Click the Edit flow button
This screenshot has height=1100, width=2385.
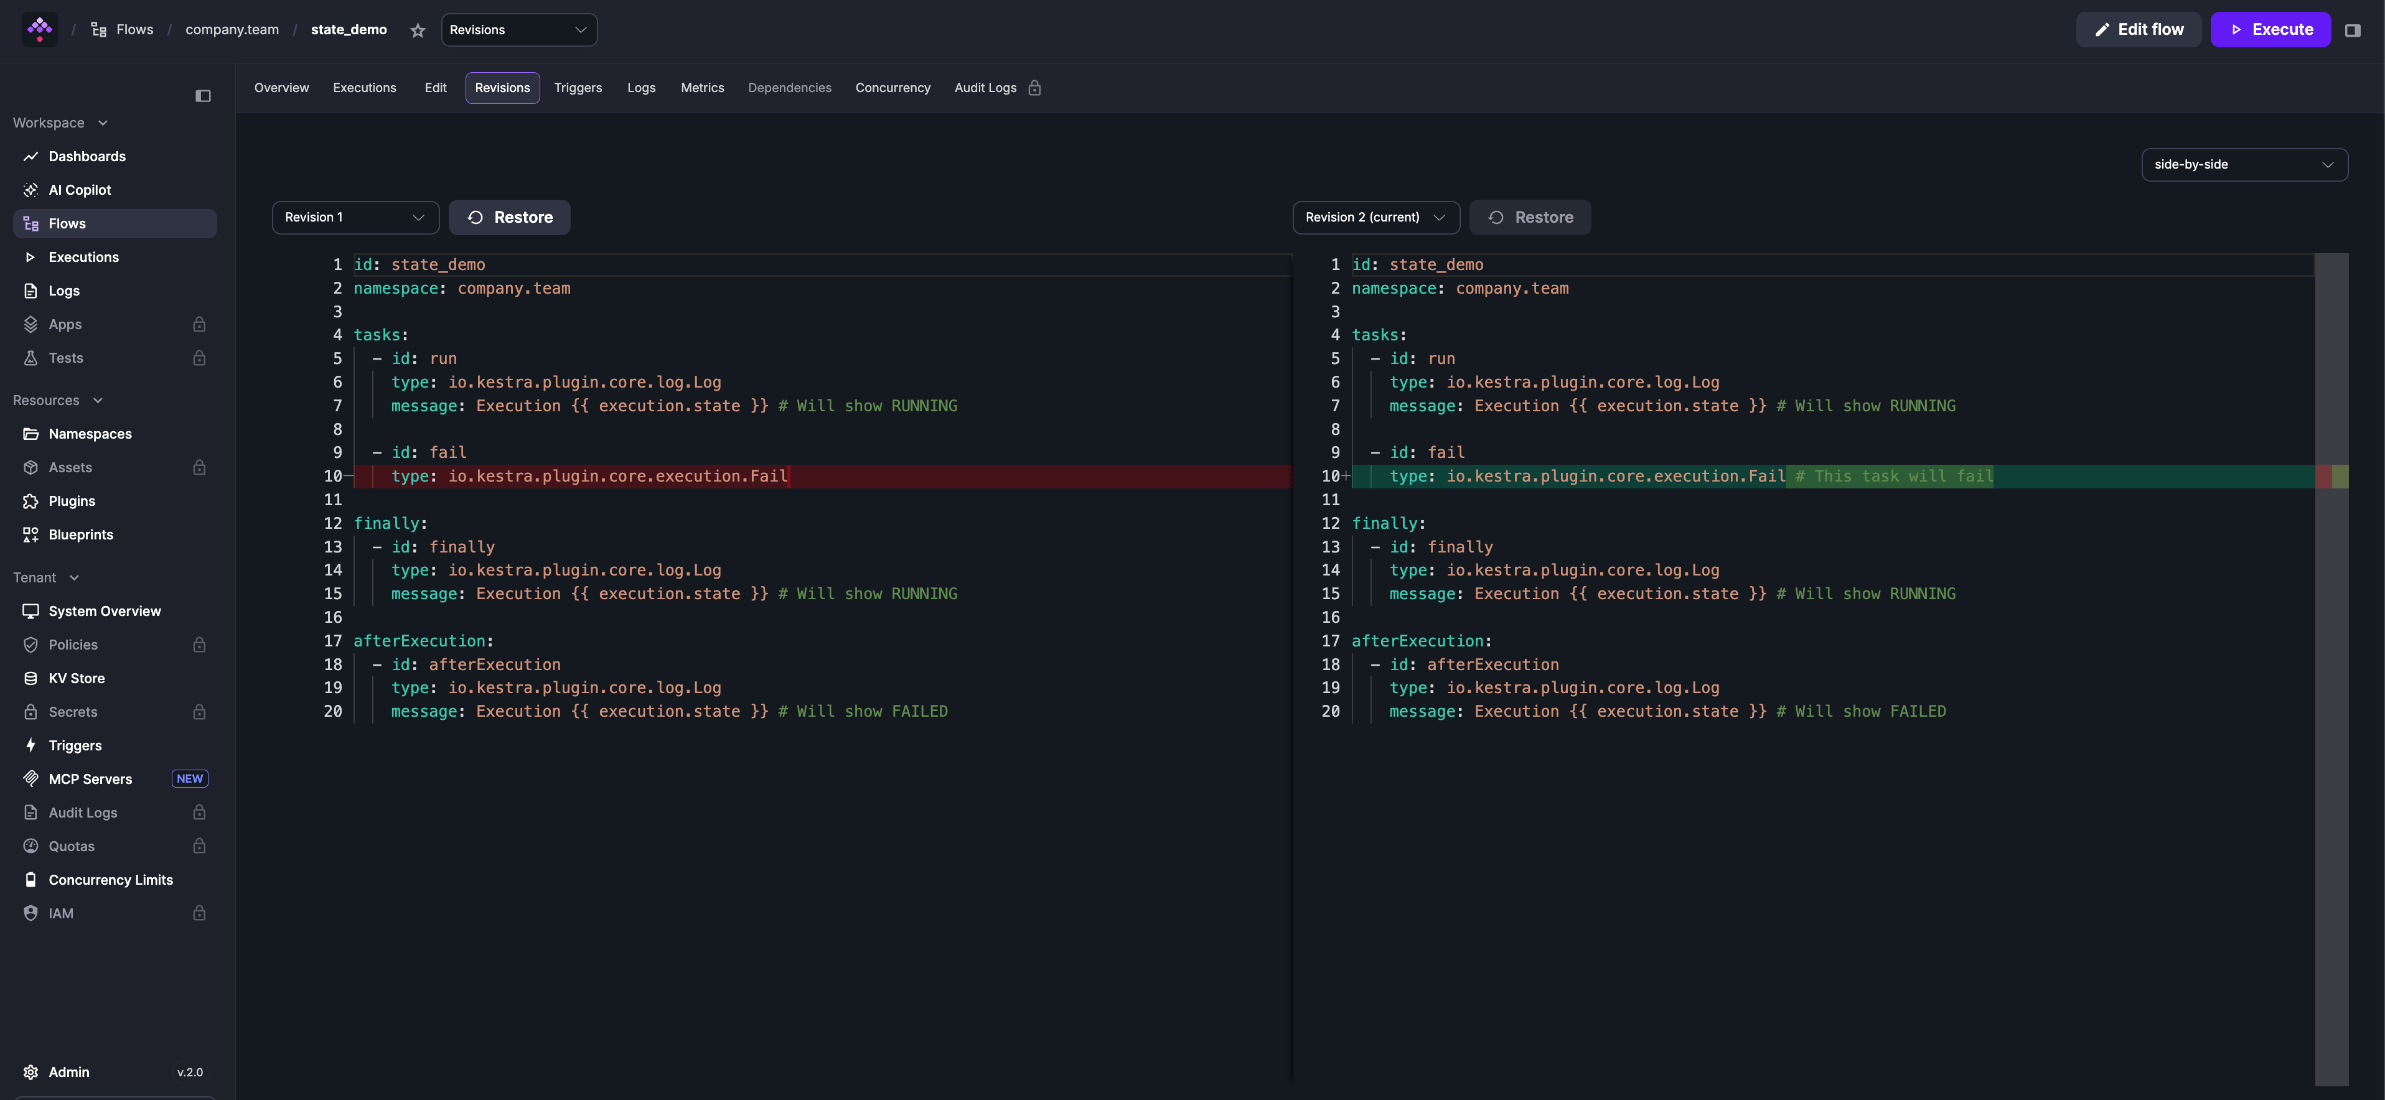pos(2138,30)
